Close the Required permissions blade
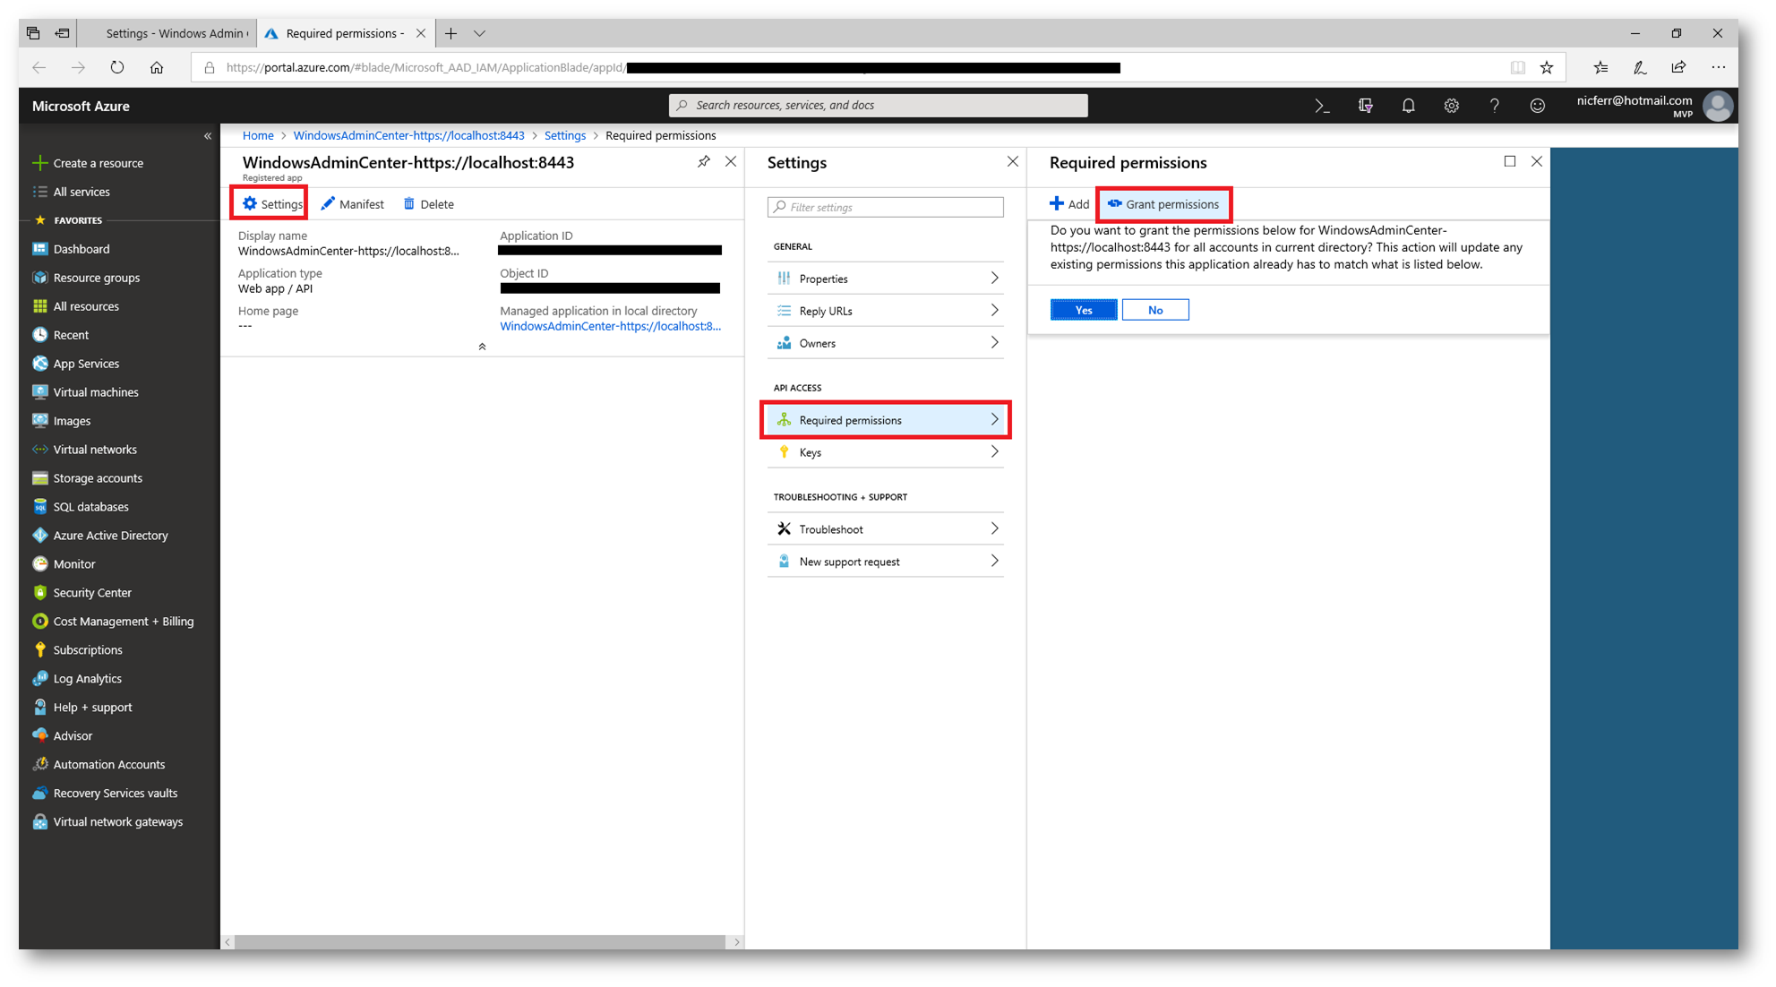1776x987 pixels. pyautogui.click(x=1537, y=161)
